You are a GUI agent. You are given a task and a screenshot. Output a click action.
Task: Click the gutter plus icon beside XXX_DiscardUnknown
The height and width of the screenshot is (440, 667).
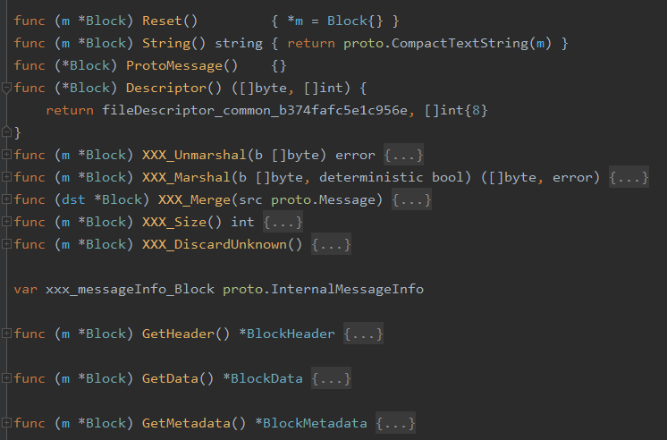(7, 244)
